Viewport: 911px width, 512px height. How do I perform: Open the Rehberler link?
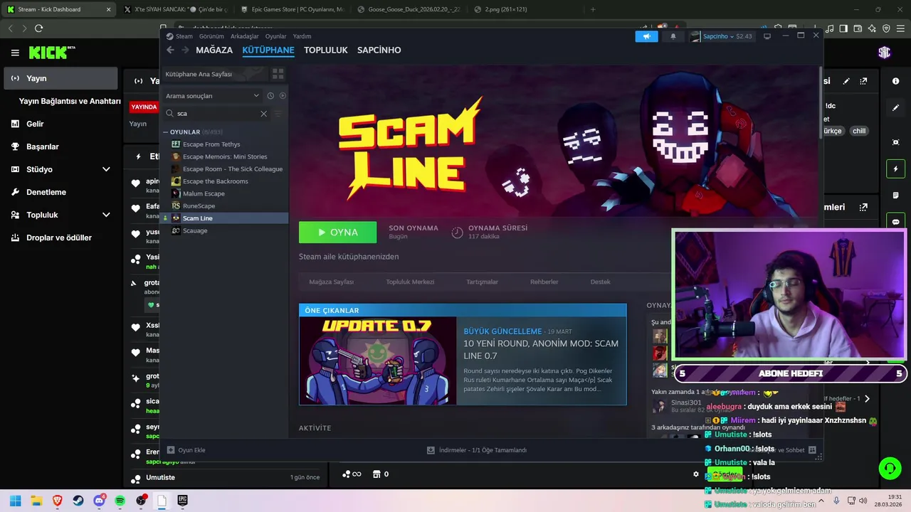pyautogui.click(x=544, y=282)
